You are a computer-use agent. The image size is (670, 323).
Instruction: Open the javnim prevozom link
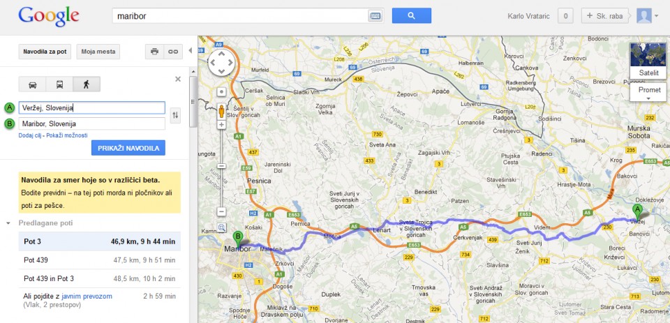point(87,296)
